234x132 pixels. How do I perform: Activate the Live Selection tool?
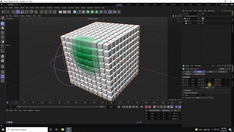click(13, 12)
